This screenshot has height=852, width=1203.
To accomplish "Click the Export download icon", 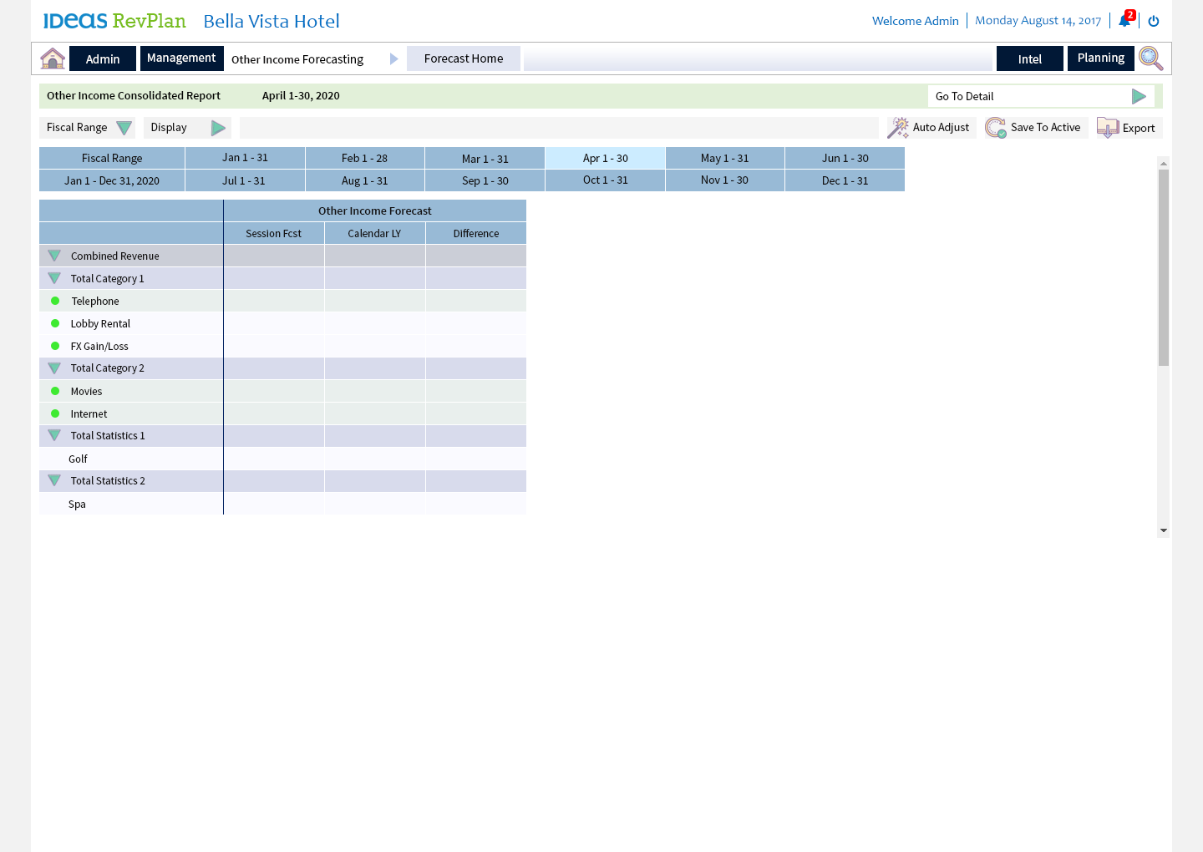I will point(1108,128).
